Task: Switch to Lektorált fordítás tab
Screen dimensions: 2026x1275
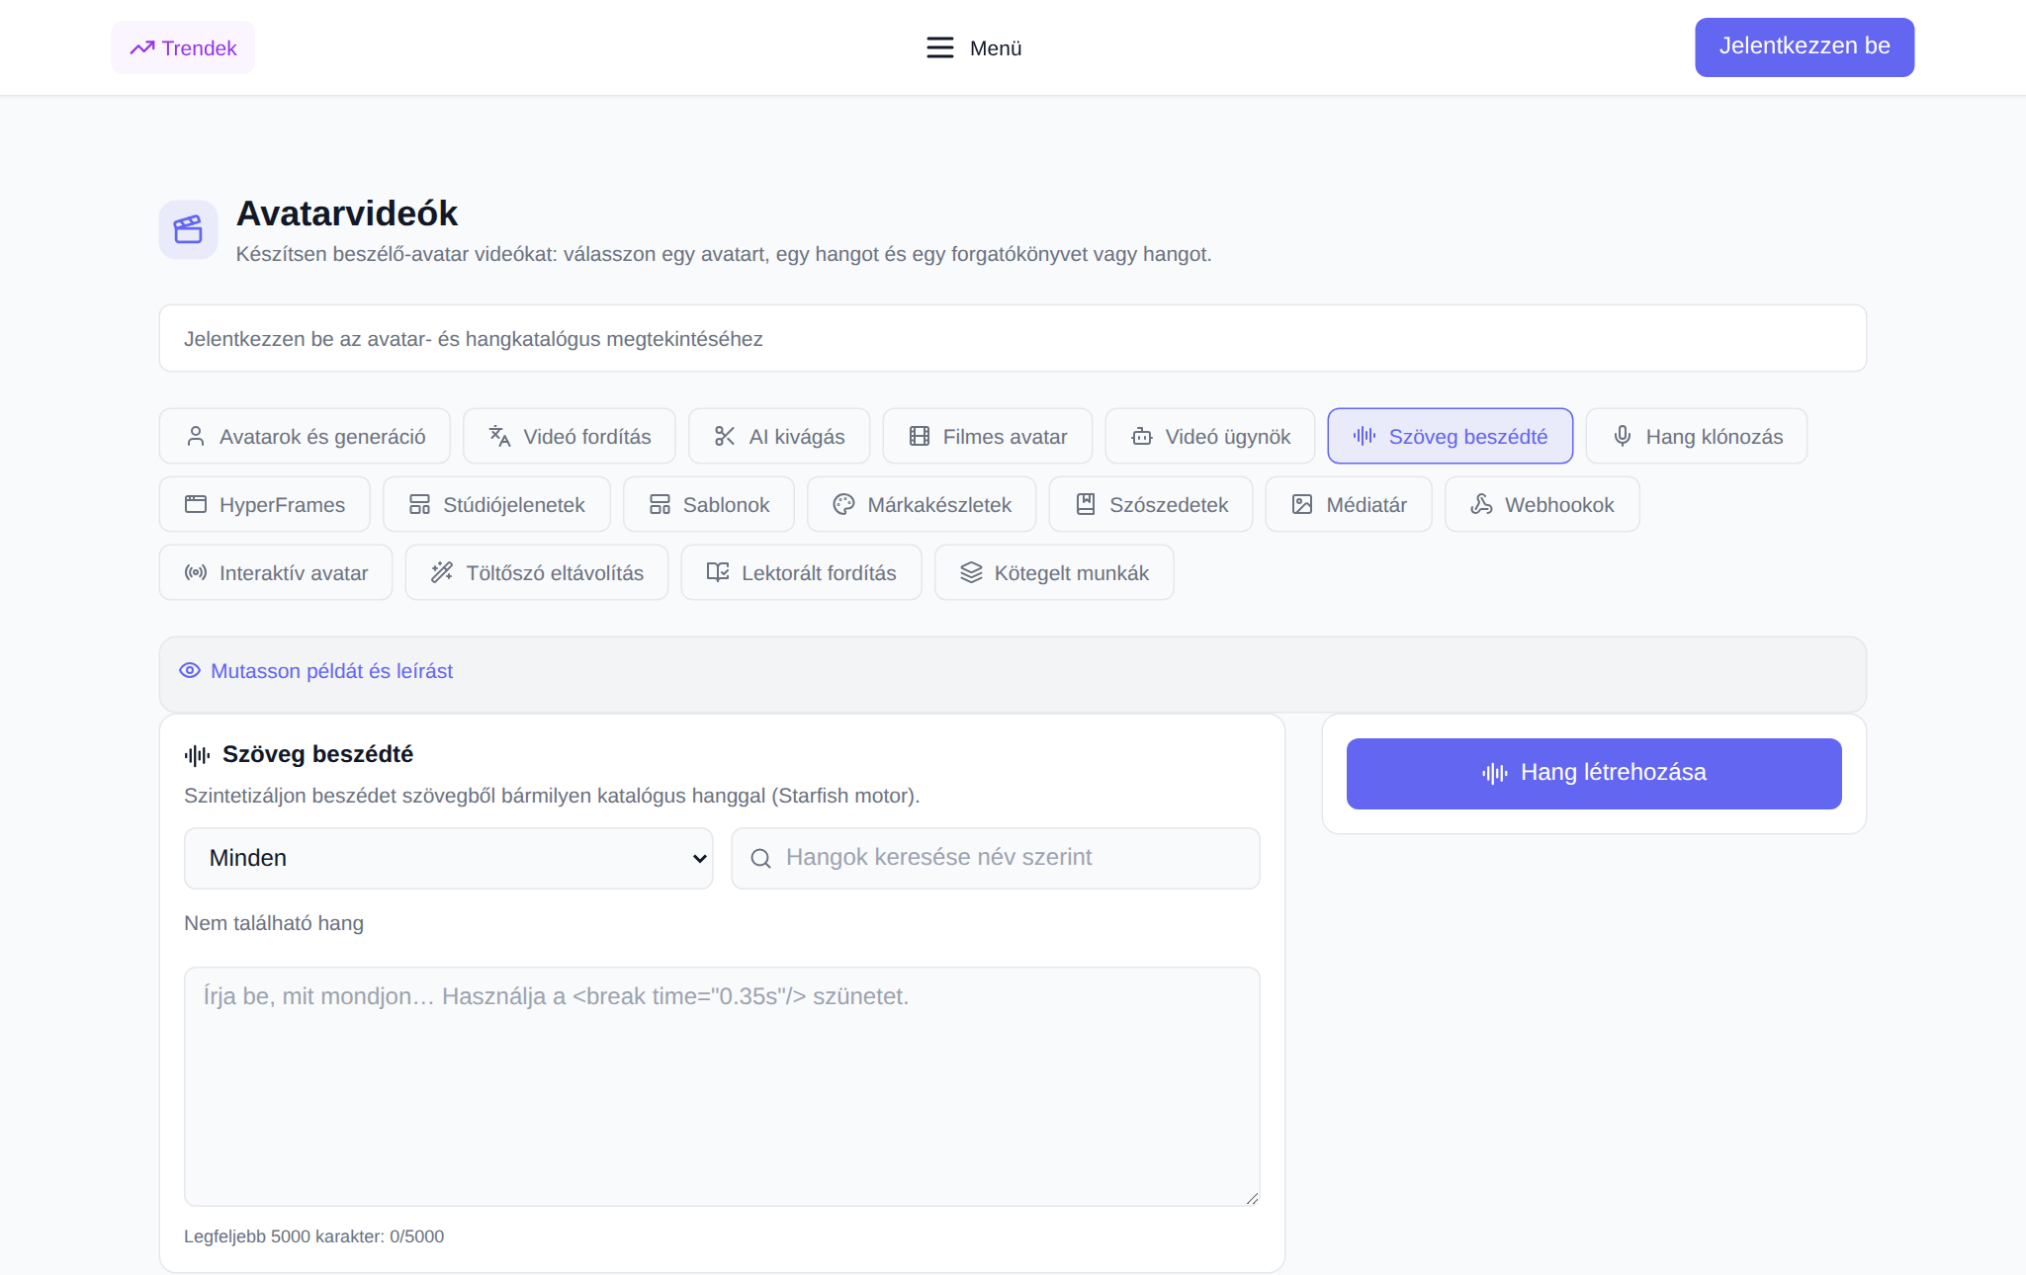Action: tap(802, 572)
